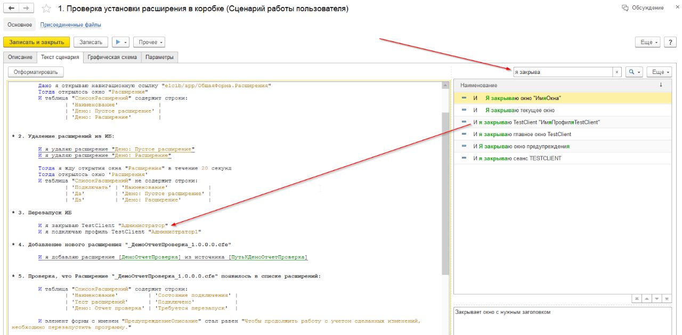
Task: Go forward with the right arrow button
Action: tap(27, 9)
